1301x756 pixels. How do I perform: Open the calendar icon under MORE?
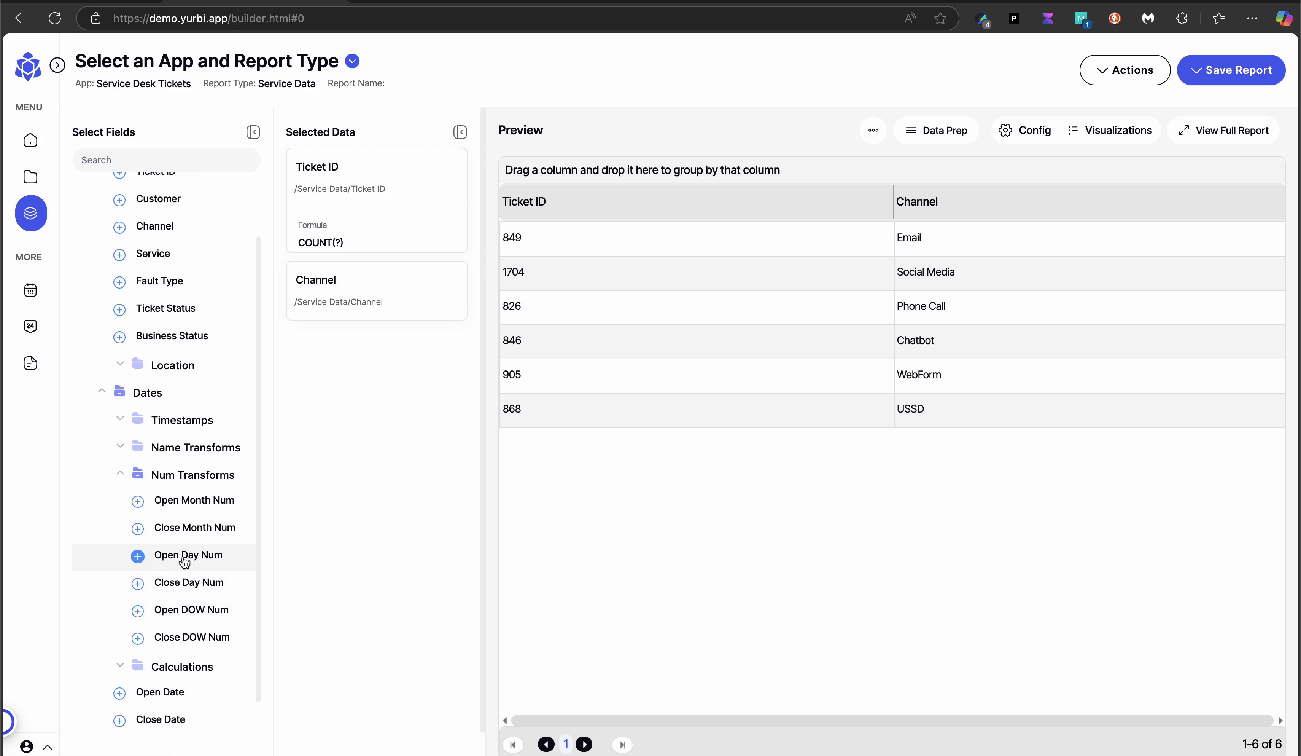[x=30, y=290]
